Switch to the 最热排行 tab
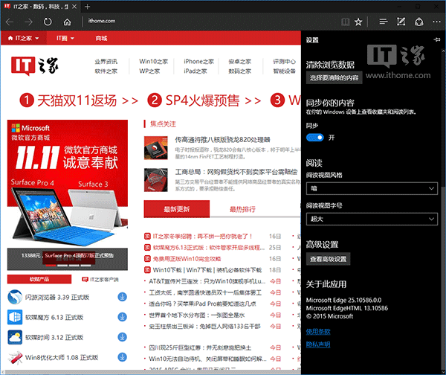 pyautogui.click(x=242, y=209)
